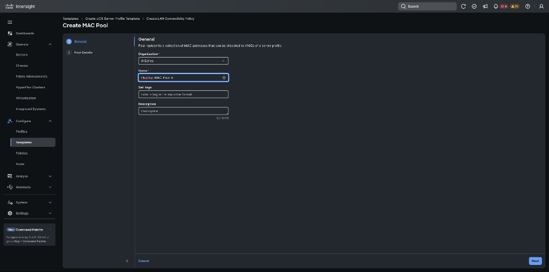This screenshot has height=272, width=549.
Task: Open Profiles under Configure
Action: click(21, 131)
